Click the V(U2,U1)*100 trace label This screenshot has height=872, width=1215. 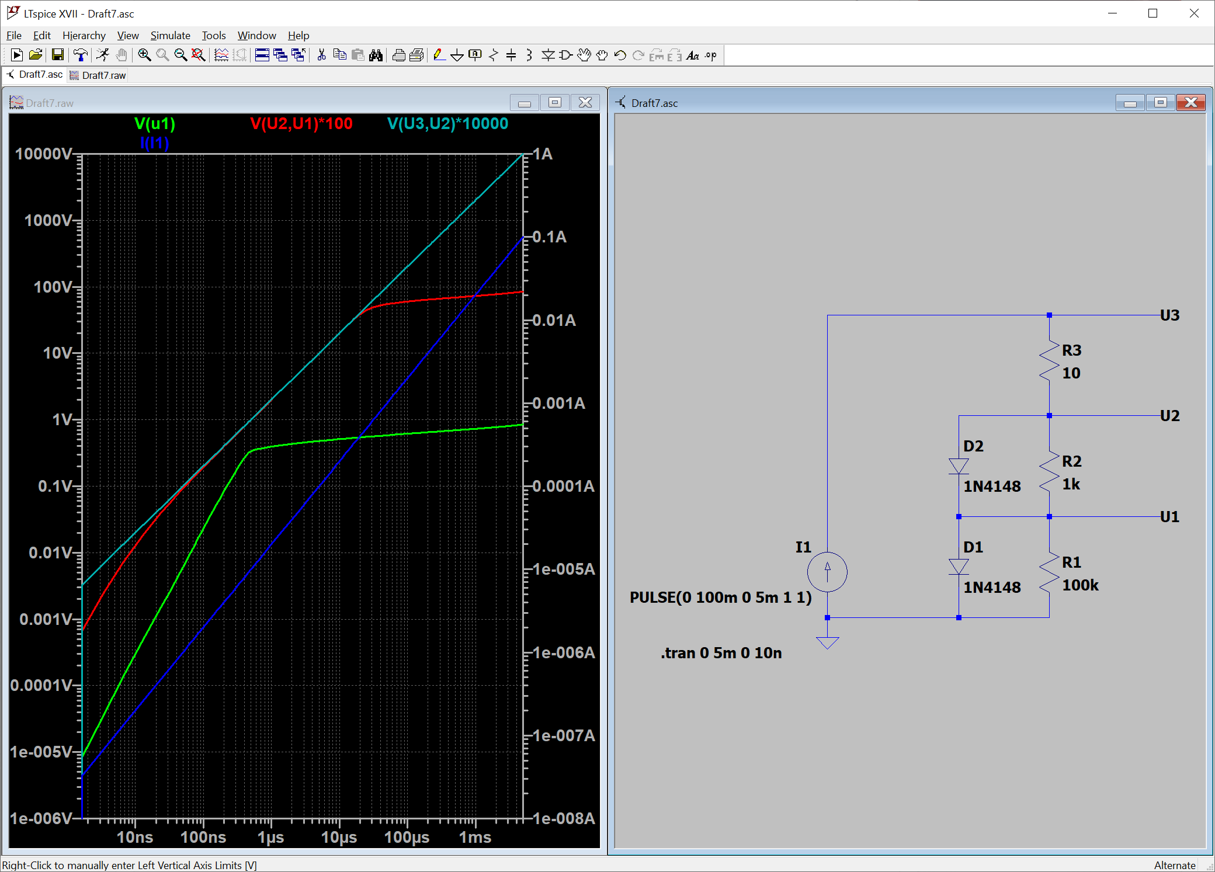point(301,123)
